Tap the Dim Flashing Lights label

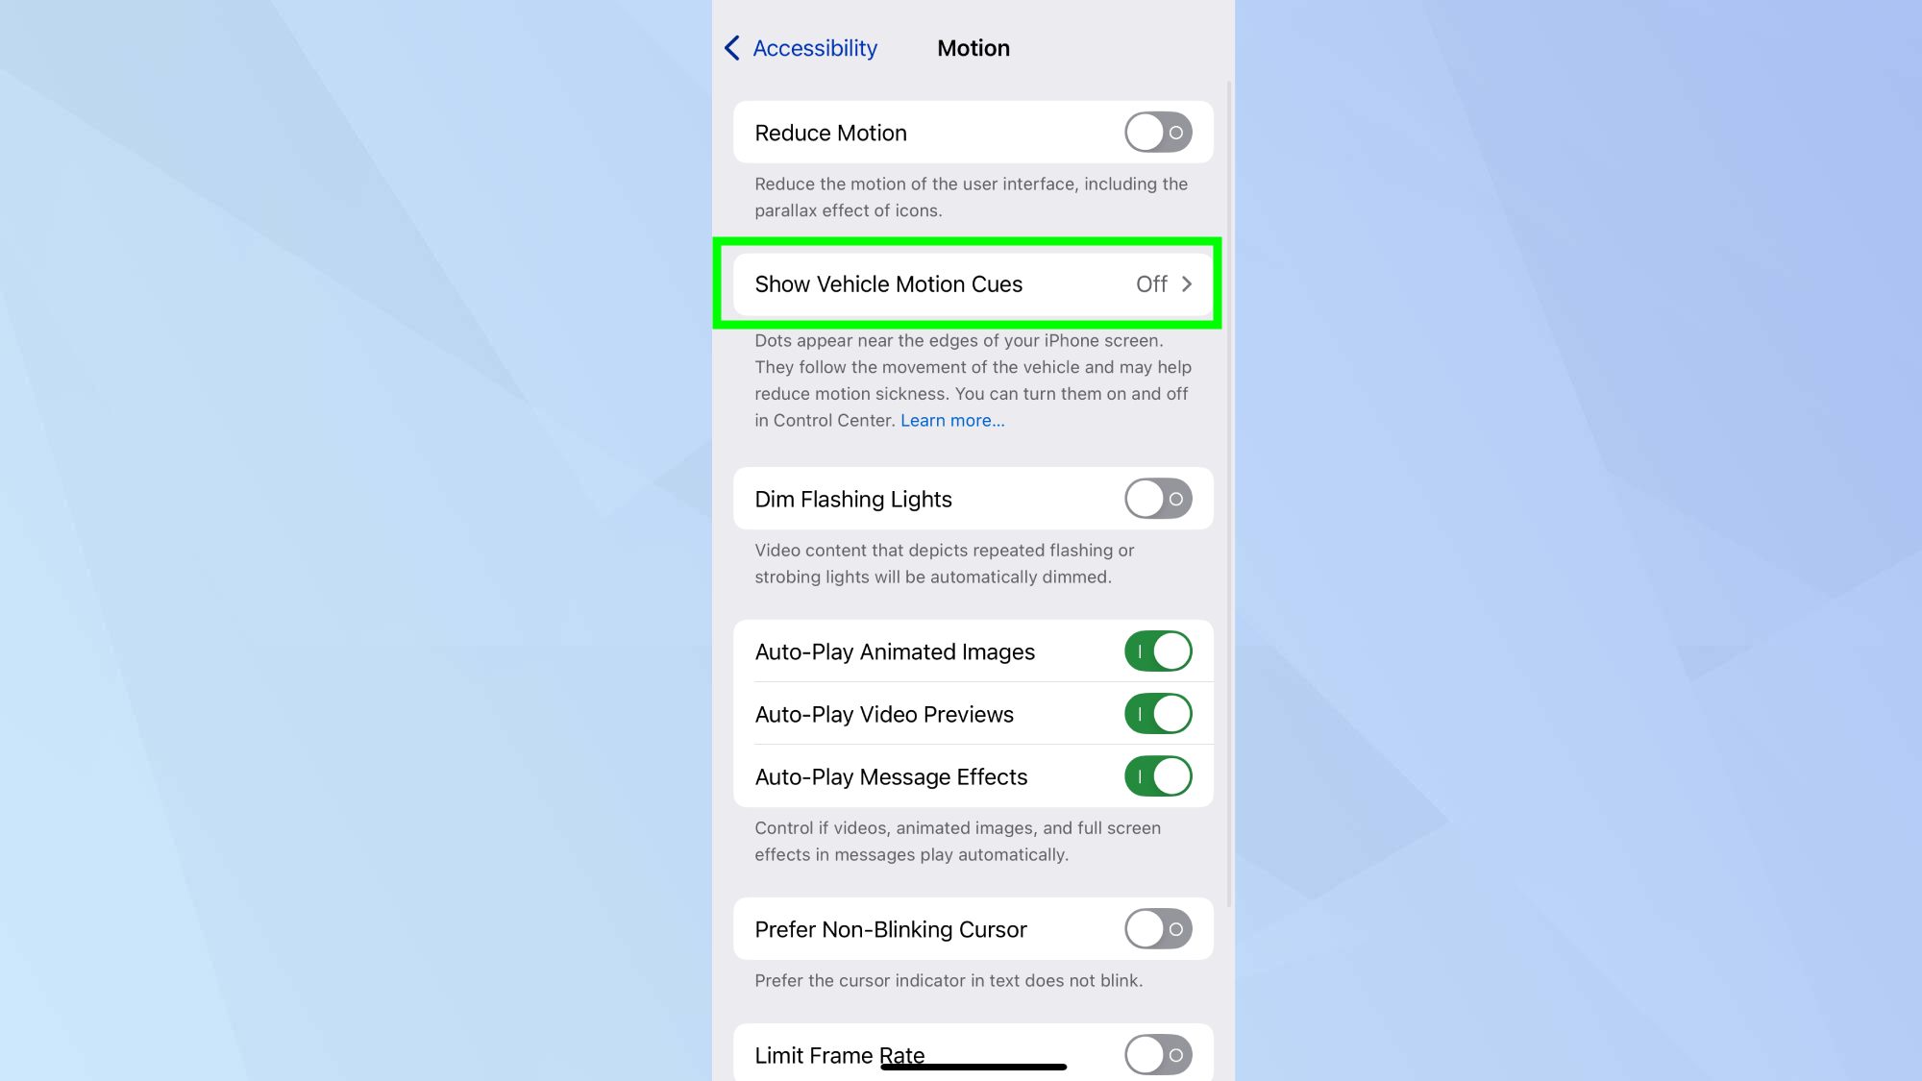click(853, 500)
